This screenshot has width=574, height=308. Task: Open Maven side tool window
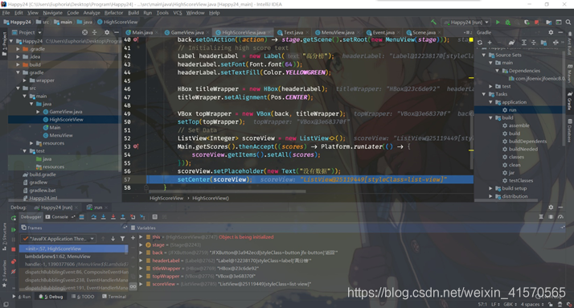coord(570,73)
